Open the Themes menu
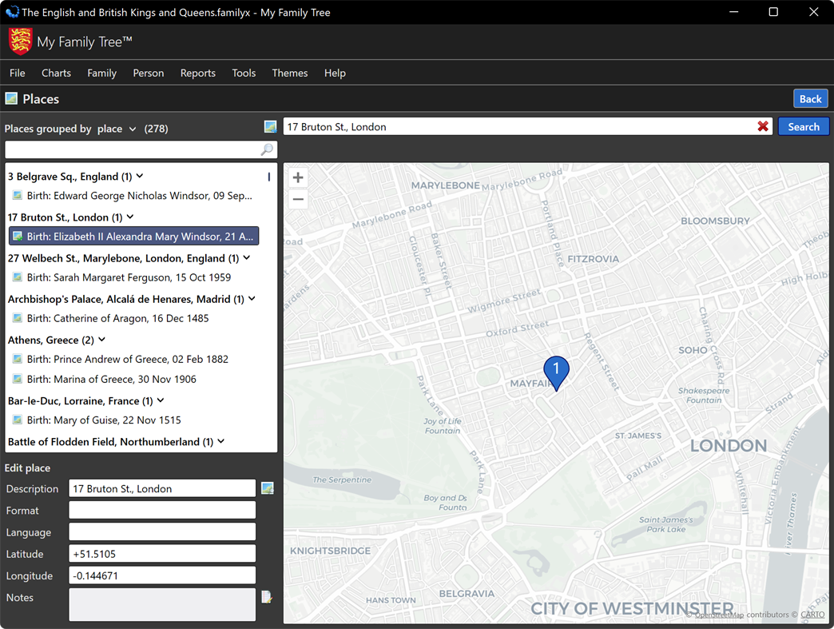Screen dimensions: 834x629 [x=290, y=73]
